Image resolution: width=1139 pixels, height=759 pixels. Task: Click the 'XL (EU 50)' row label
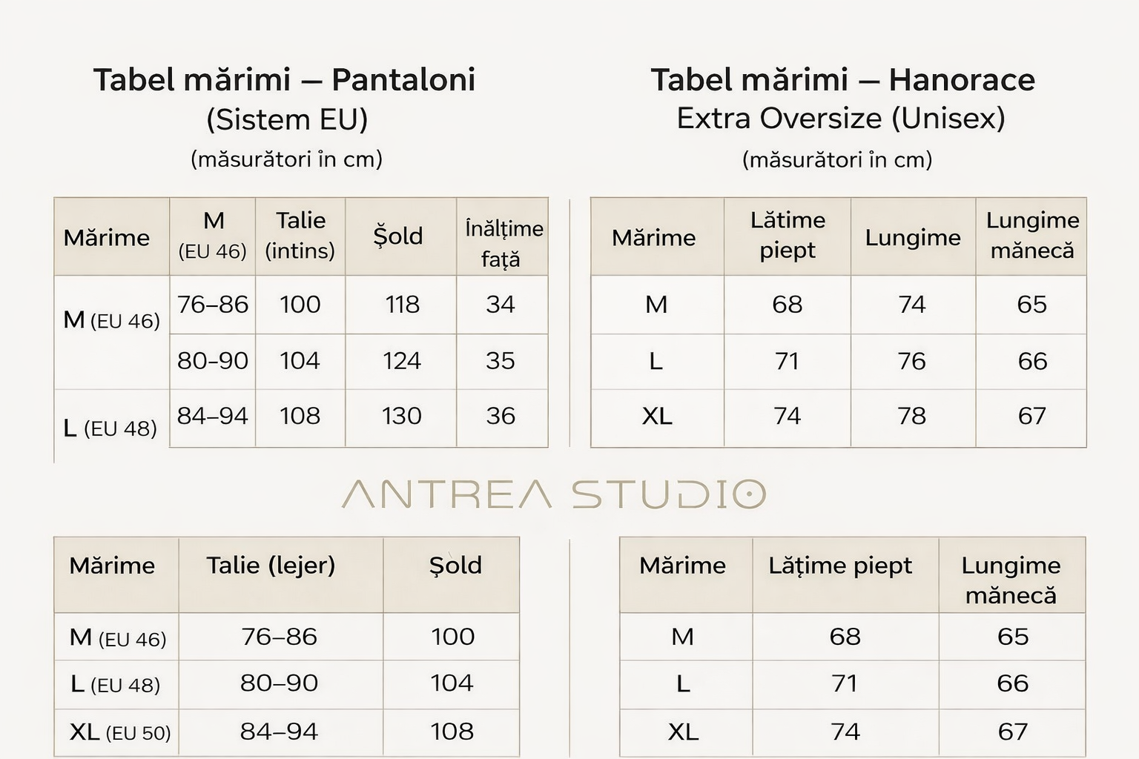119,732
